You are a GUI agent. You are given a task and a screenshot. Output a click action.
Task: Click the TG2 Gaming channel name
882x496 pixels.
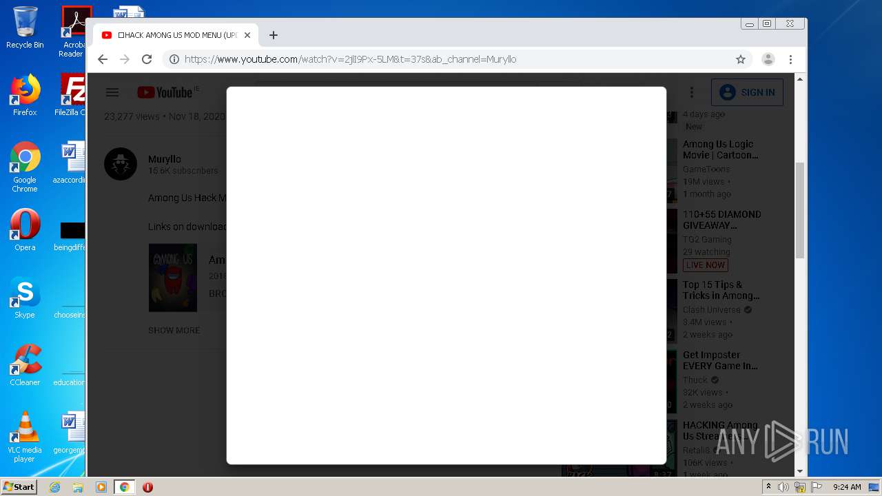coord(707,239)
